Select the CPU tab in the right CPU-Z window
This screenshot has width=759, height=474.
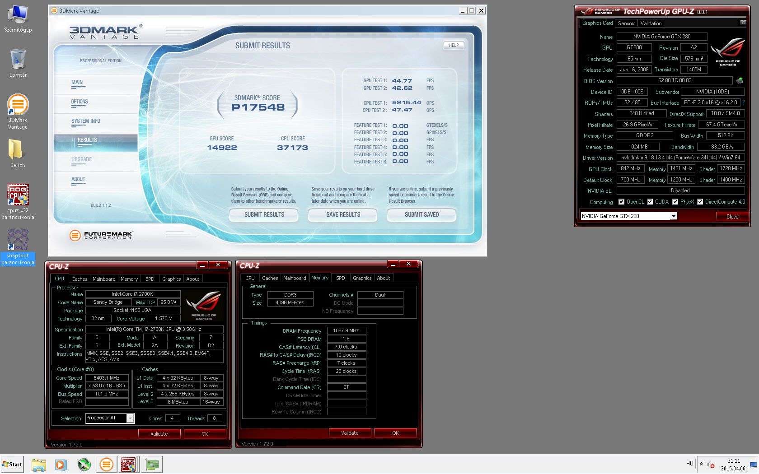click(x=250, y=278)
